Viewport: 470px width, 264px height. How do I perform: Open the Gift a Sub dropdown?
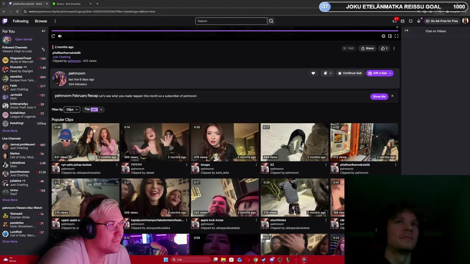coord(380,73)
